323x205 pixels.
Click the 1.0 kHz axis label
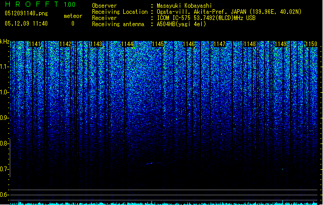click(x=5, y=92)
